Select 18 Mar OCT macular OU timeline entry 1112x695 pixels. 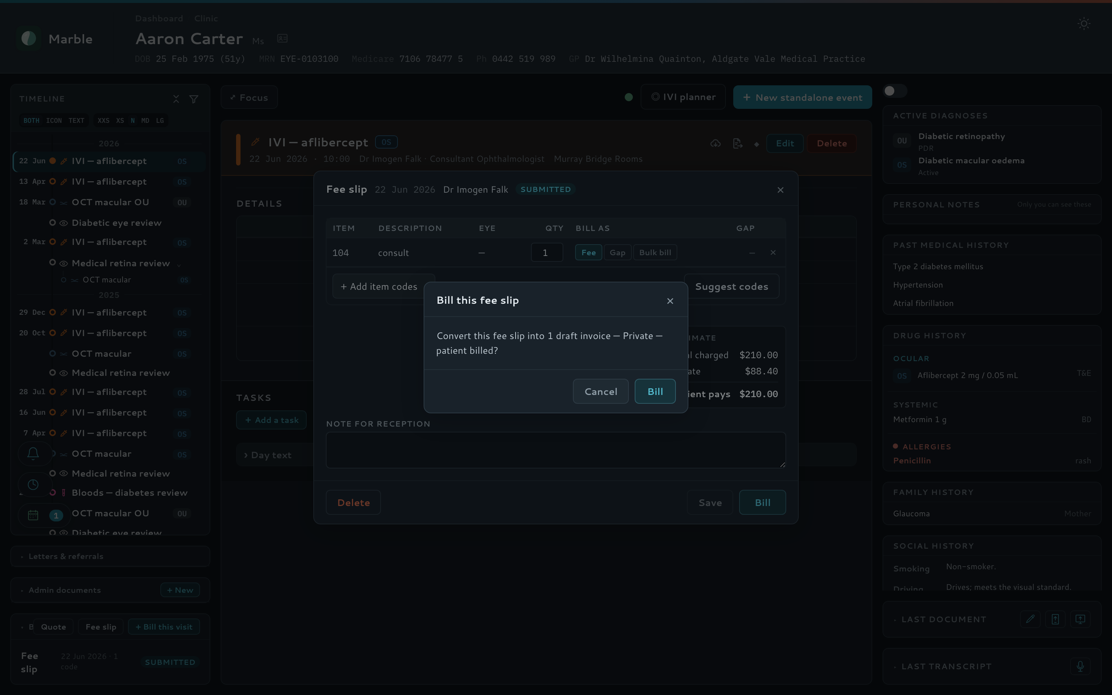pyautogui.click(x=109, y=202)
